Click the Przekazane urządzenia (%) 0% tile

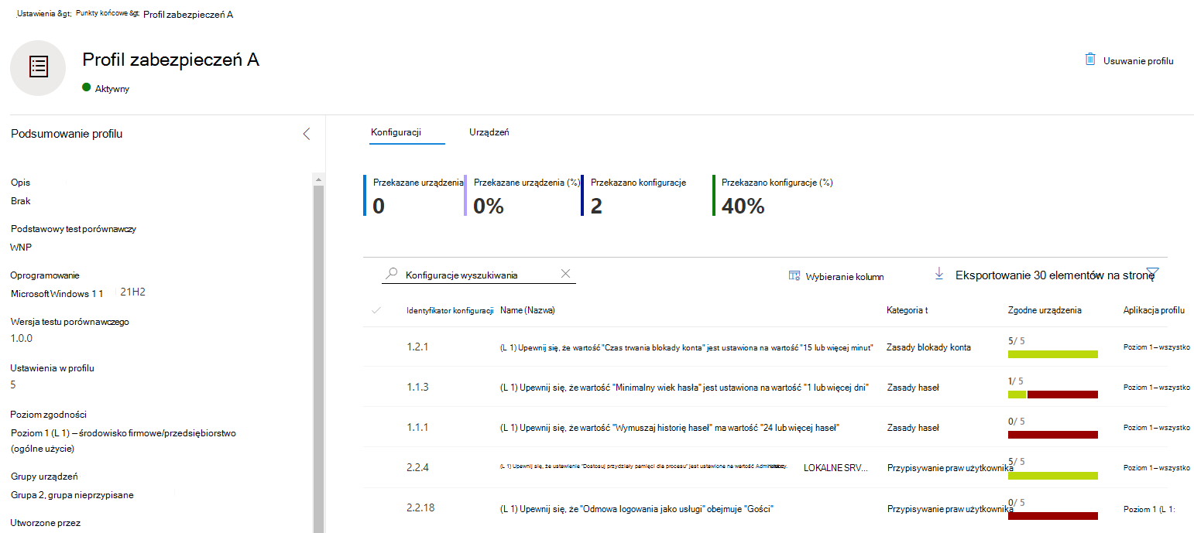(x=523, y=196)
